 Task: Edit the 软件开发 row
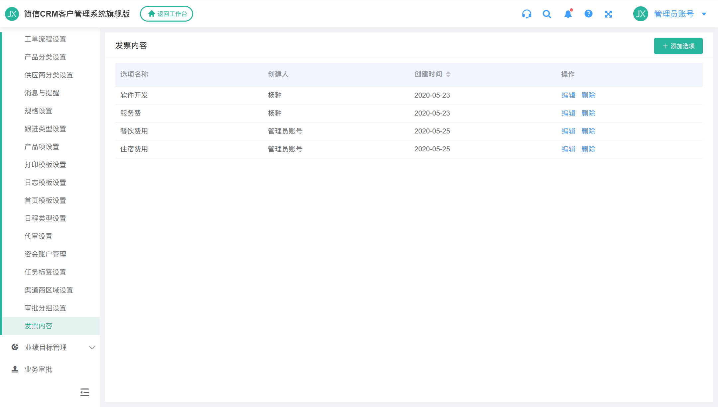click(568, 95)
